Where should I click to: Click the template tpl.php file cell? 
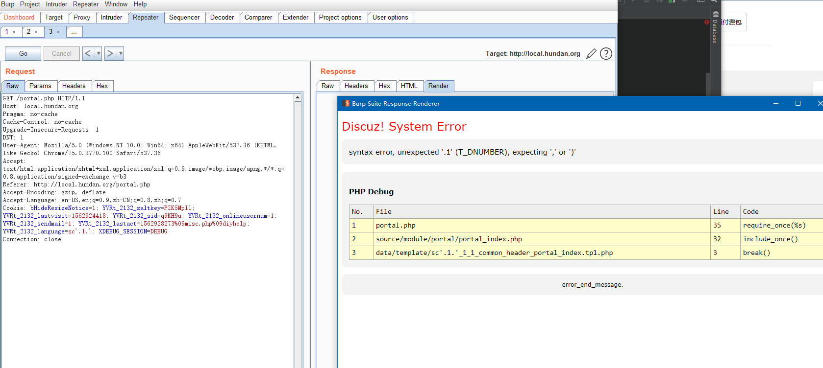pyautogui.click(x=542, y=253)
